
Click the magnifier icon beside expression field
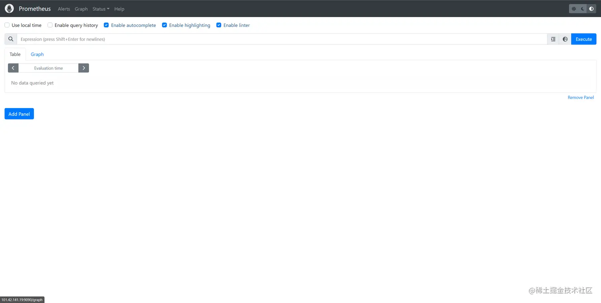point(11,39)
